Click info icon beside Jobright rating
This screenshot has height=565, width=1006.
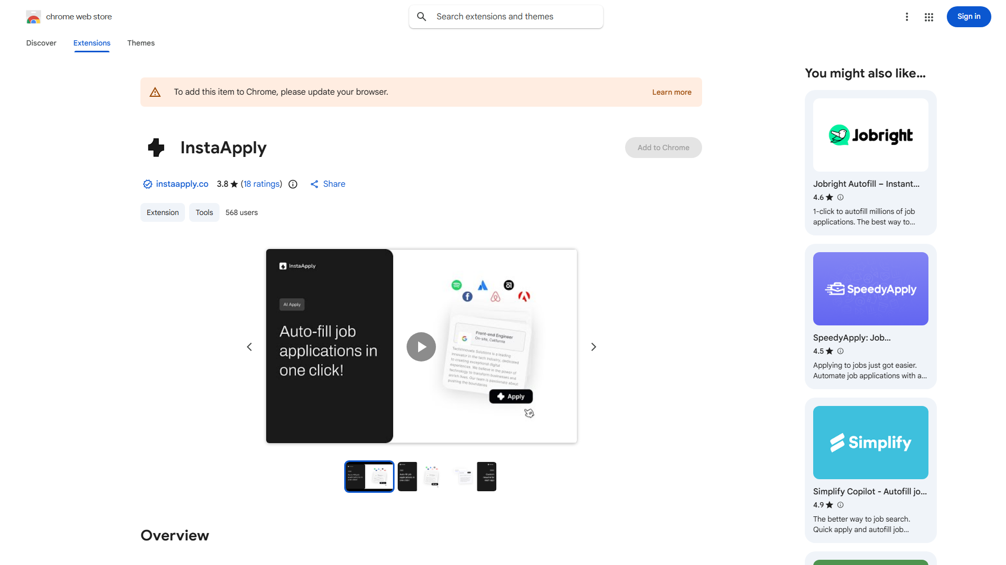840,197
